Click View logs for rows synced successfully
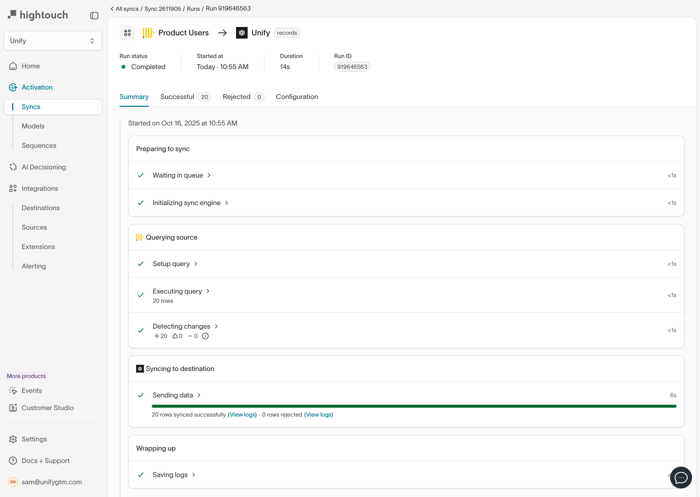The height and width of the screenshot is (497, 700). click(242, 415)
